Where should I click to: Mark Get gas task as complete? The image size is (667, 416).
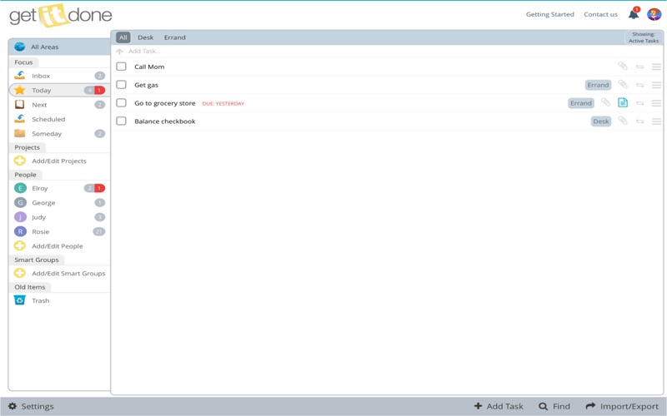[x=121, y=85]
